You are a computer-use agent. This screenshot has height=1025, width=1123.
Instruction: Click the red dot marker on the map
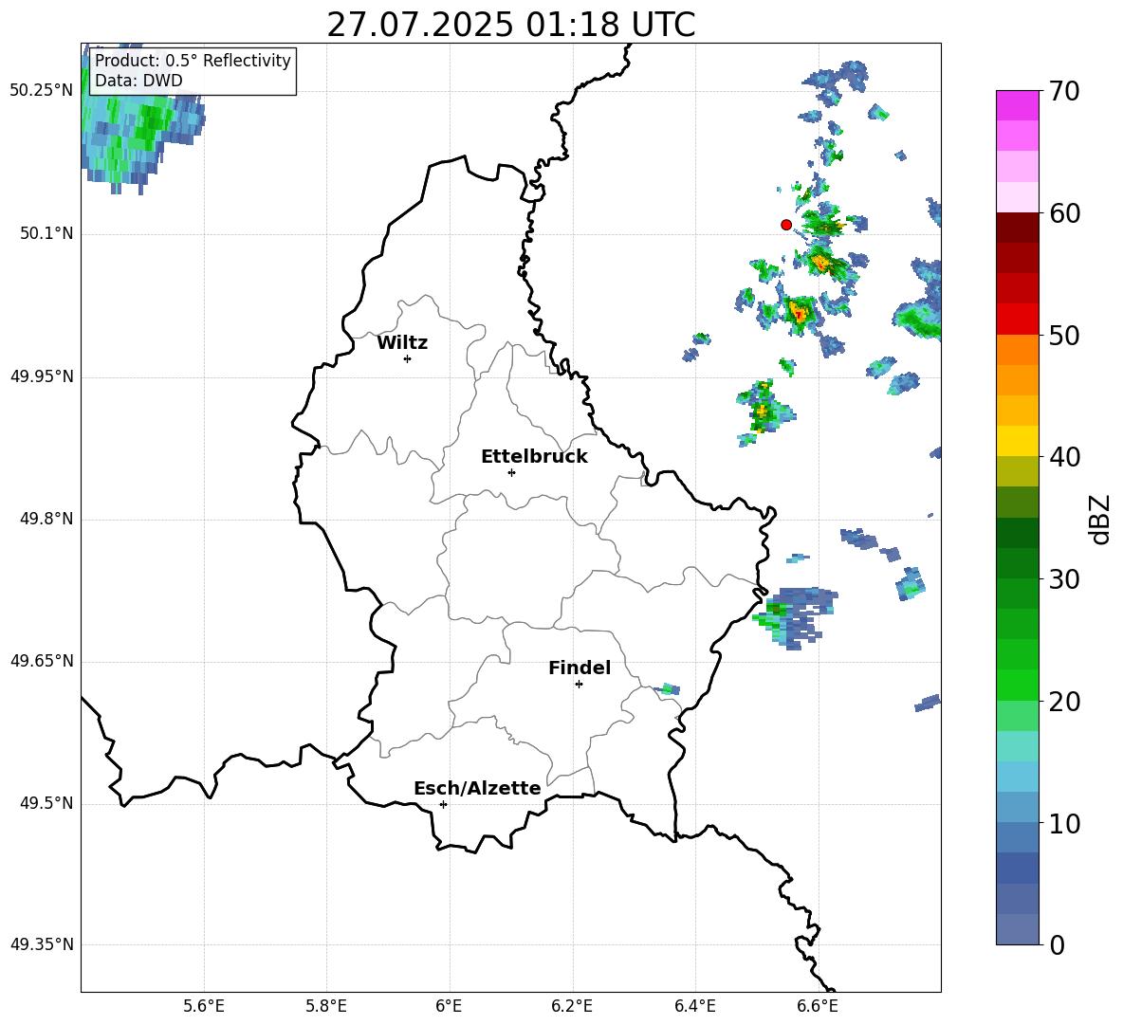click(786, 225)
